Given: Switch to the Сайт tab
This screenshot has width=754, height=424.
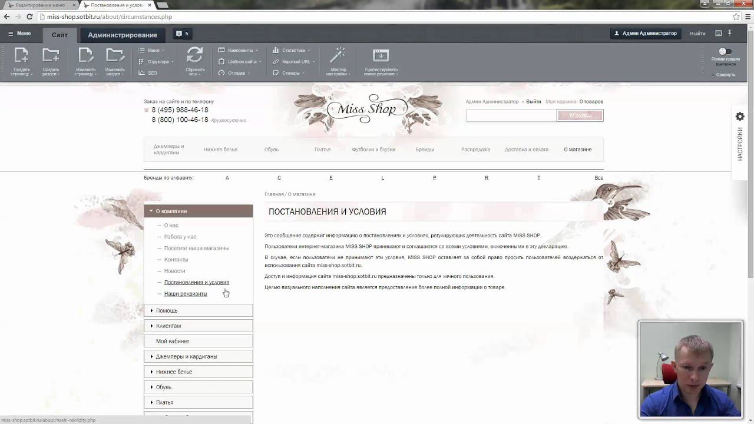Looking at the screenshot, I should [59, 35].
